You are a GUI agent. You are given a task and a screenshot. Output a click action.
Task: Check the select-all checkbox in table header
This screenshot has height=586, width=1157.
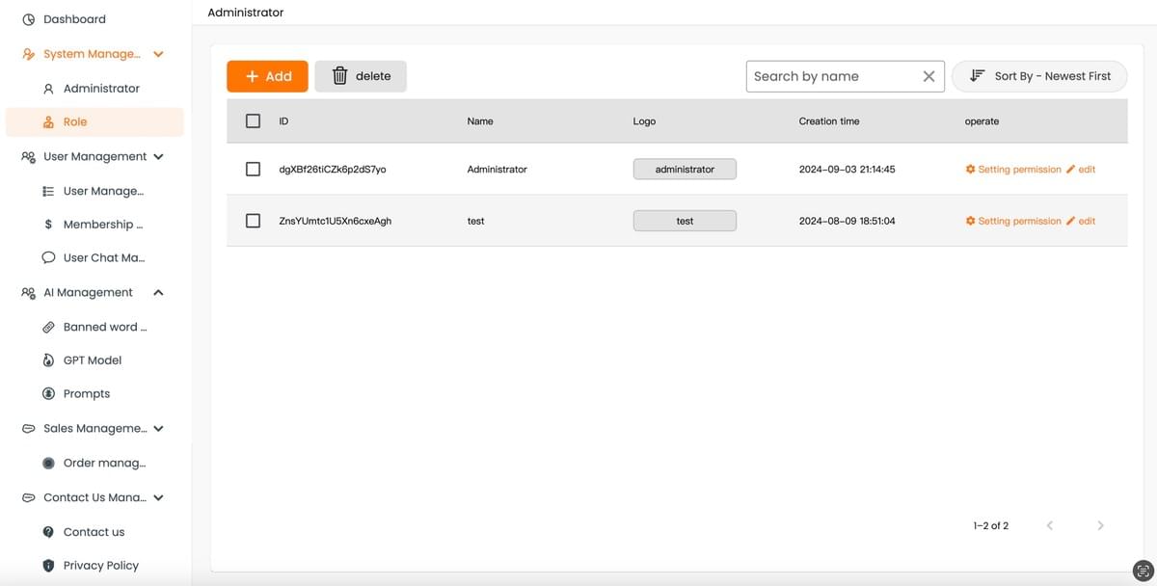coord(253,121)
